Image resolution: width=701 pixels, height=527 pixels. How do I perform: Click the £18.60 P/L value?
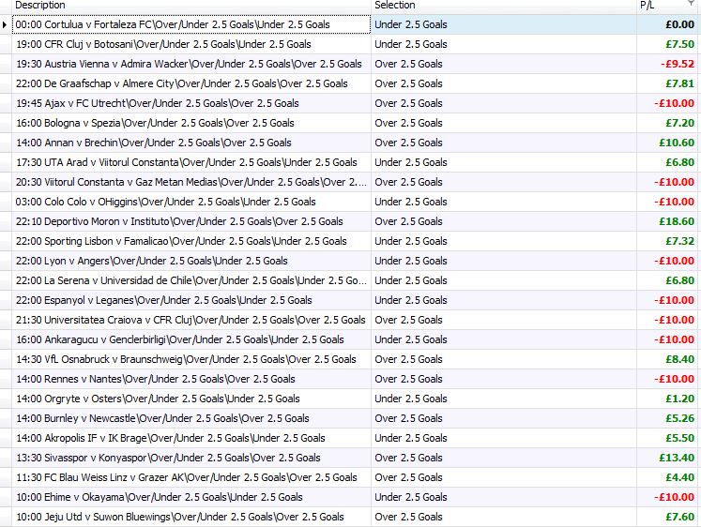(677, 221)
